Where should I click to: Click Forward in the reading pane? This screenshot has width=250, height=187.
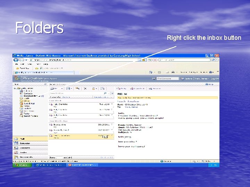click(x=155, y=89)
